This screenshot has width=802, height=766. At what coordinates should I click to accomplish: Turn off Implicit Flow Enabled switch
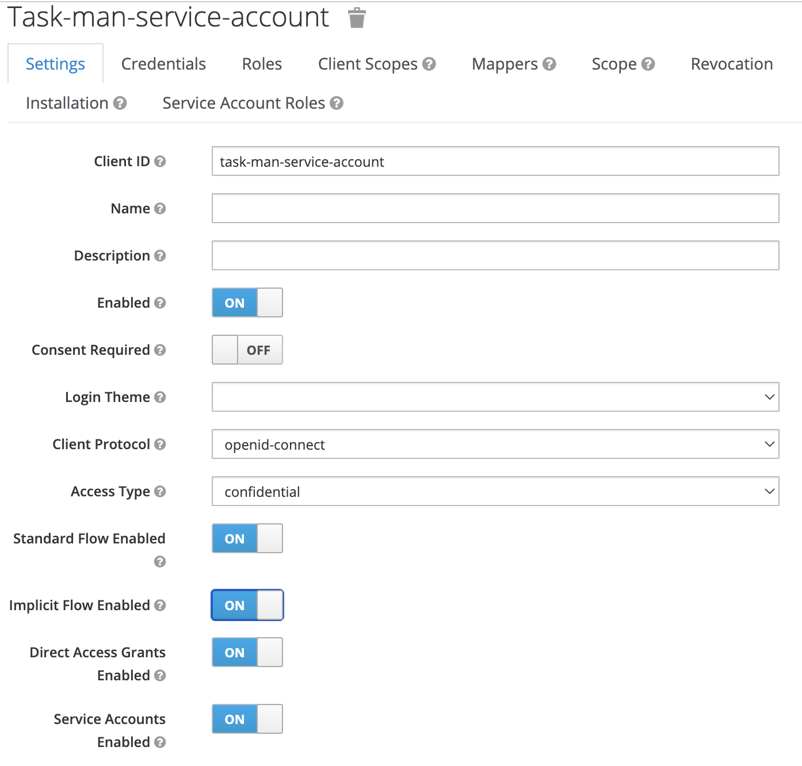click(x=247, y=606)
